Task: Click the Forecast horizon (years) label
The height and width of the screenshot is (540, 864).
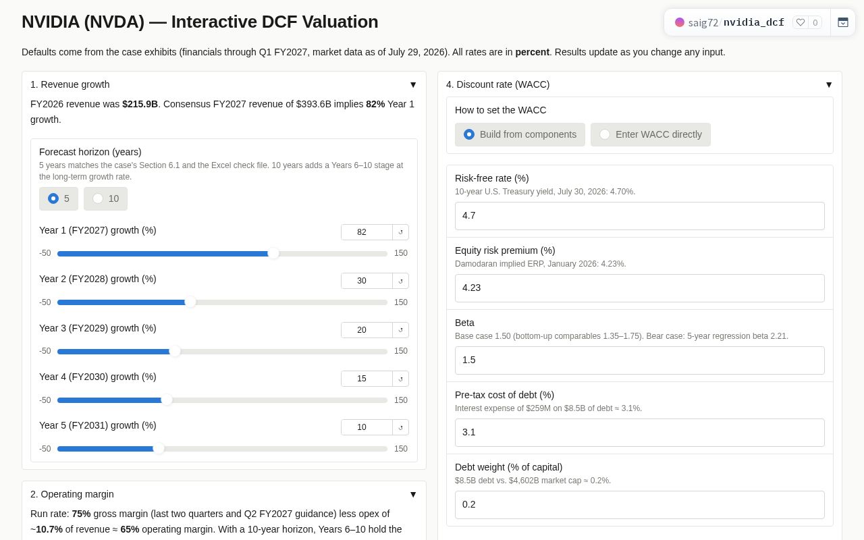Action: (x=90, y=152)
